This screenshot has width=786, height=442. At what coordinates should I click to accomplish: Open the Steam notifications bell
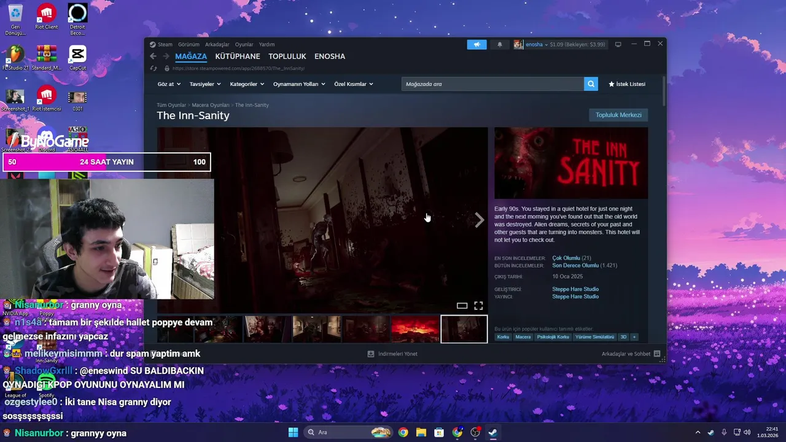point(499,44)
